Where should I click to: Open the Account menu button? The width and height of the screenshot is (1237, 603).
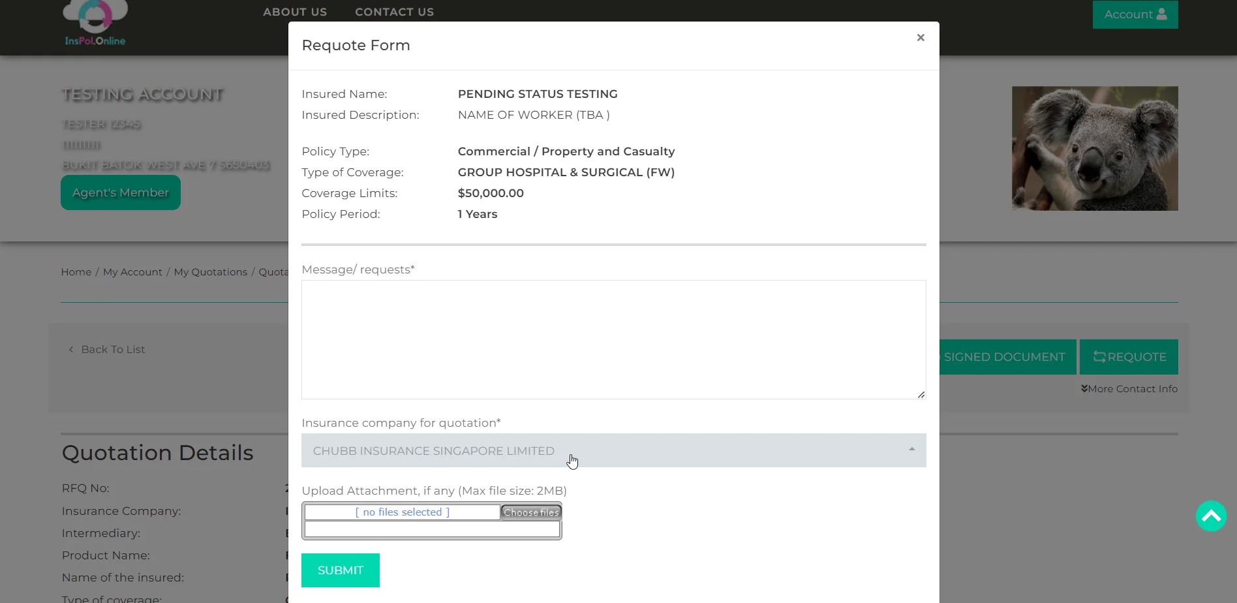(x=1135, y=14)
